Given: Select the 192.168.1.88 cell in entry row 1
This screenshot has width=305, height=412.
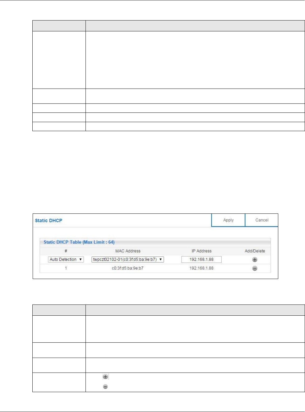Looking at the screenshot, I should point(201,268).
